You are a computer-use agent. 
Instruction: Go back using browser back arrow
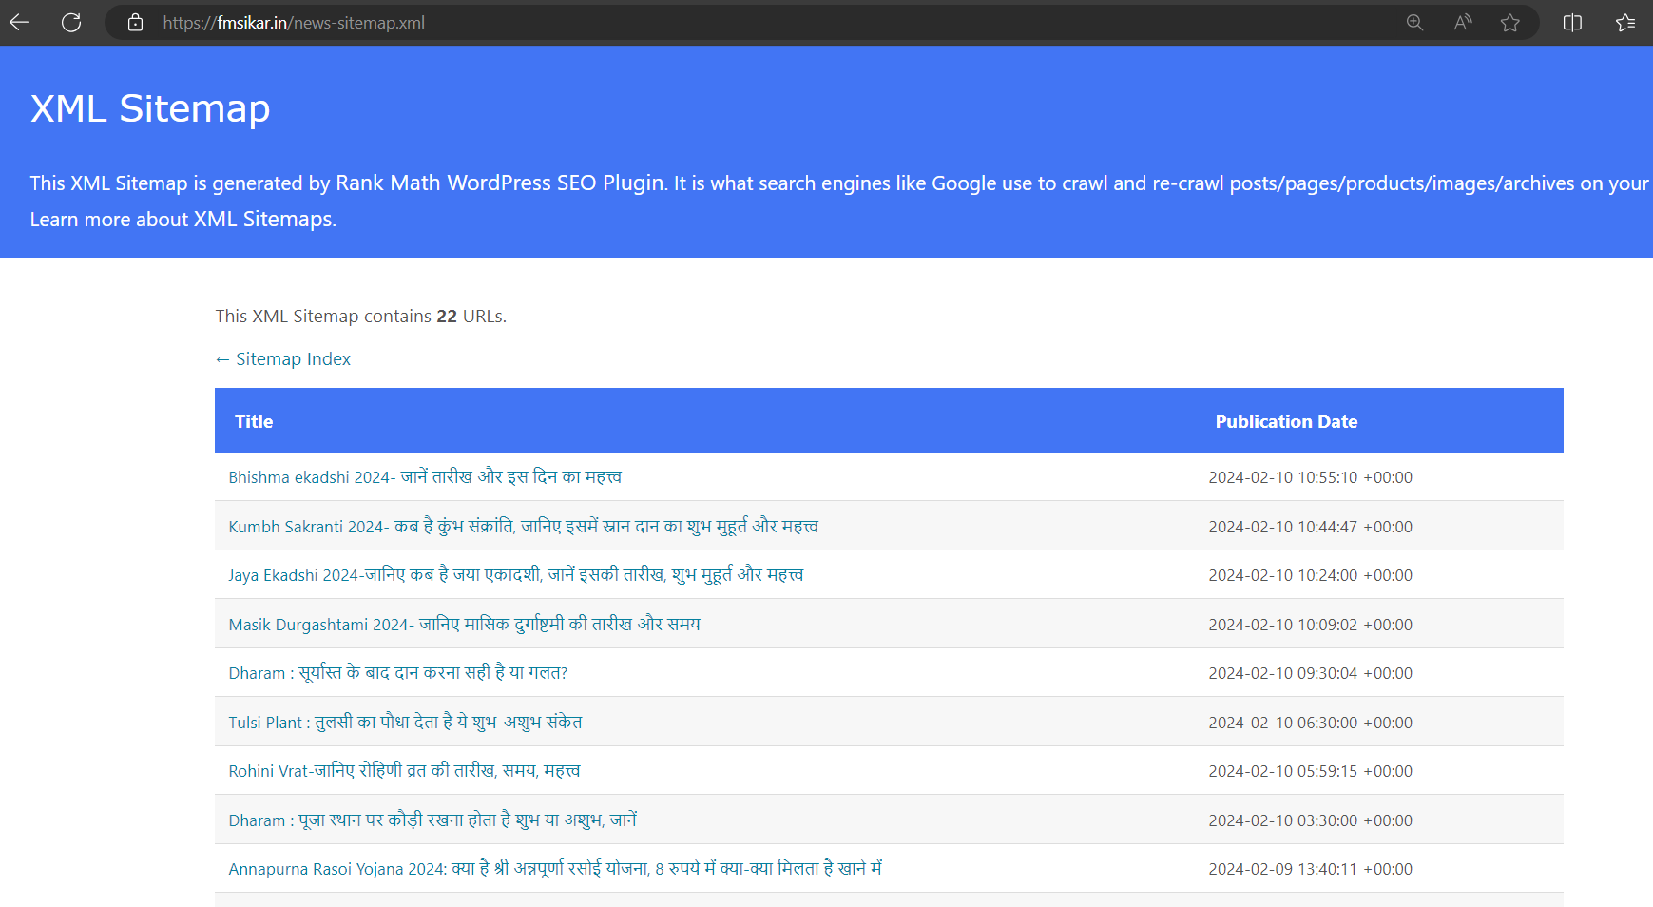click(19, 22)
